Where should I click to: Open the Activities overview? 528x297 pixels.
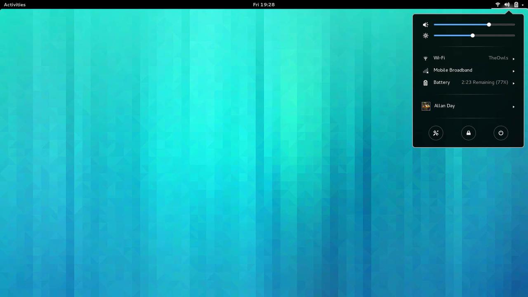(x=14, y=5)
